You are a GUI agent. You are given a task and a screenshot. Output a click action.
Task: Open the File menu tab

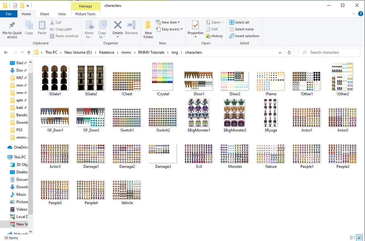click(x=9, y=14)
